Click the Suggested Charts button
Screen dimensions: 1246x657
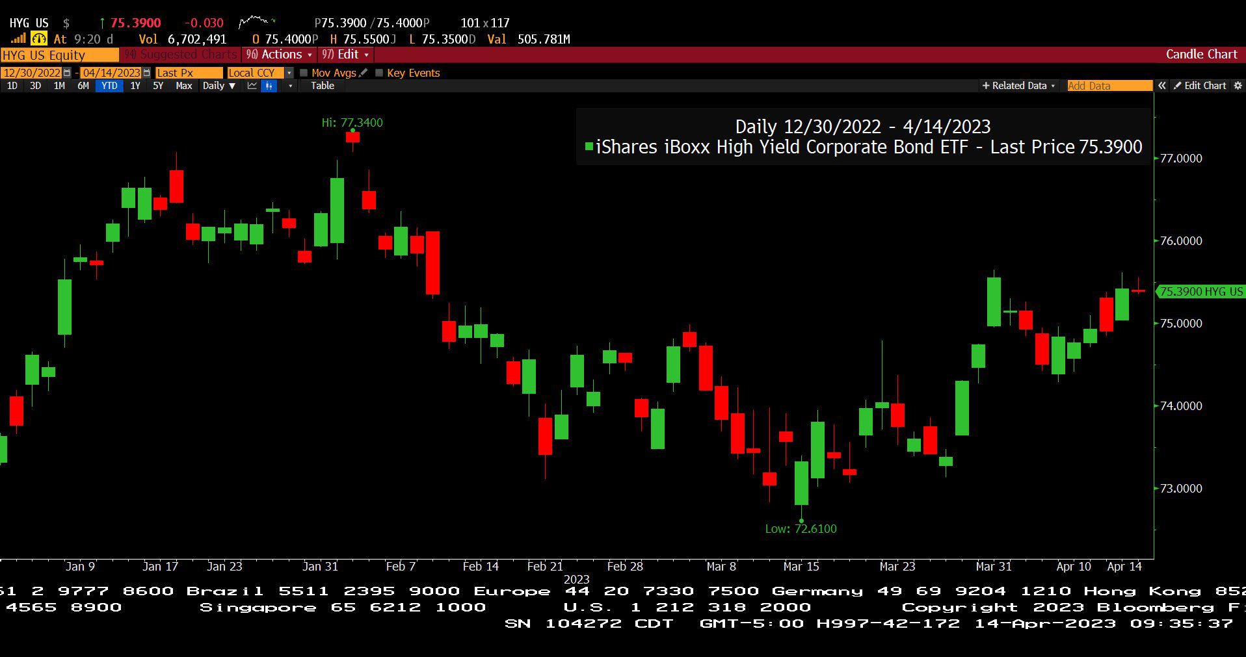click(181, 55)
